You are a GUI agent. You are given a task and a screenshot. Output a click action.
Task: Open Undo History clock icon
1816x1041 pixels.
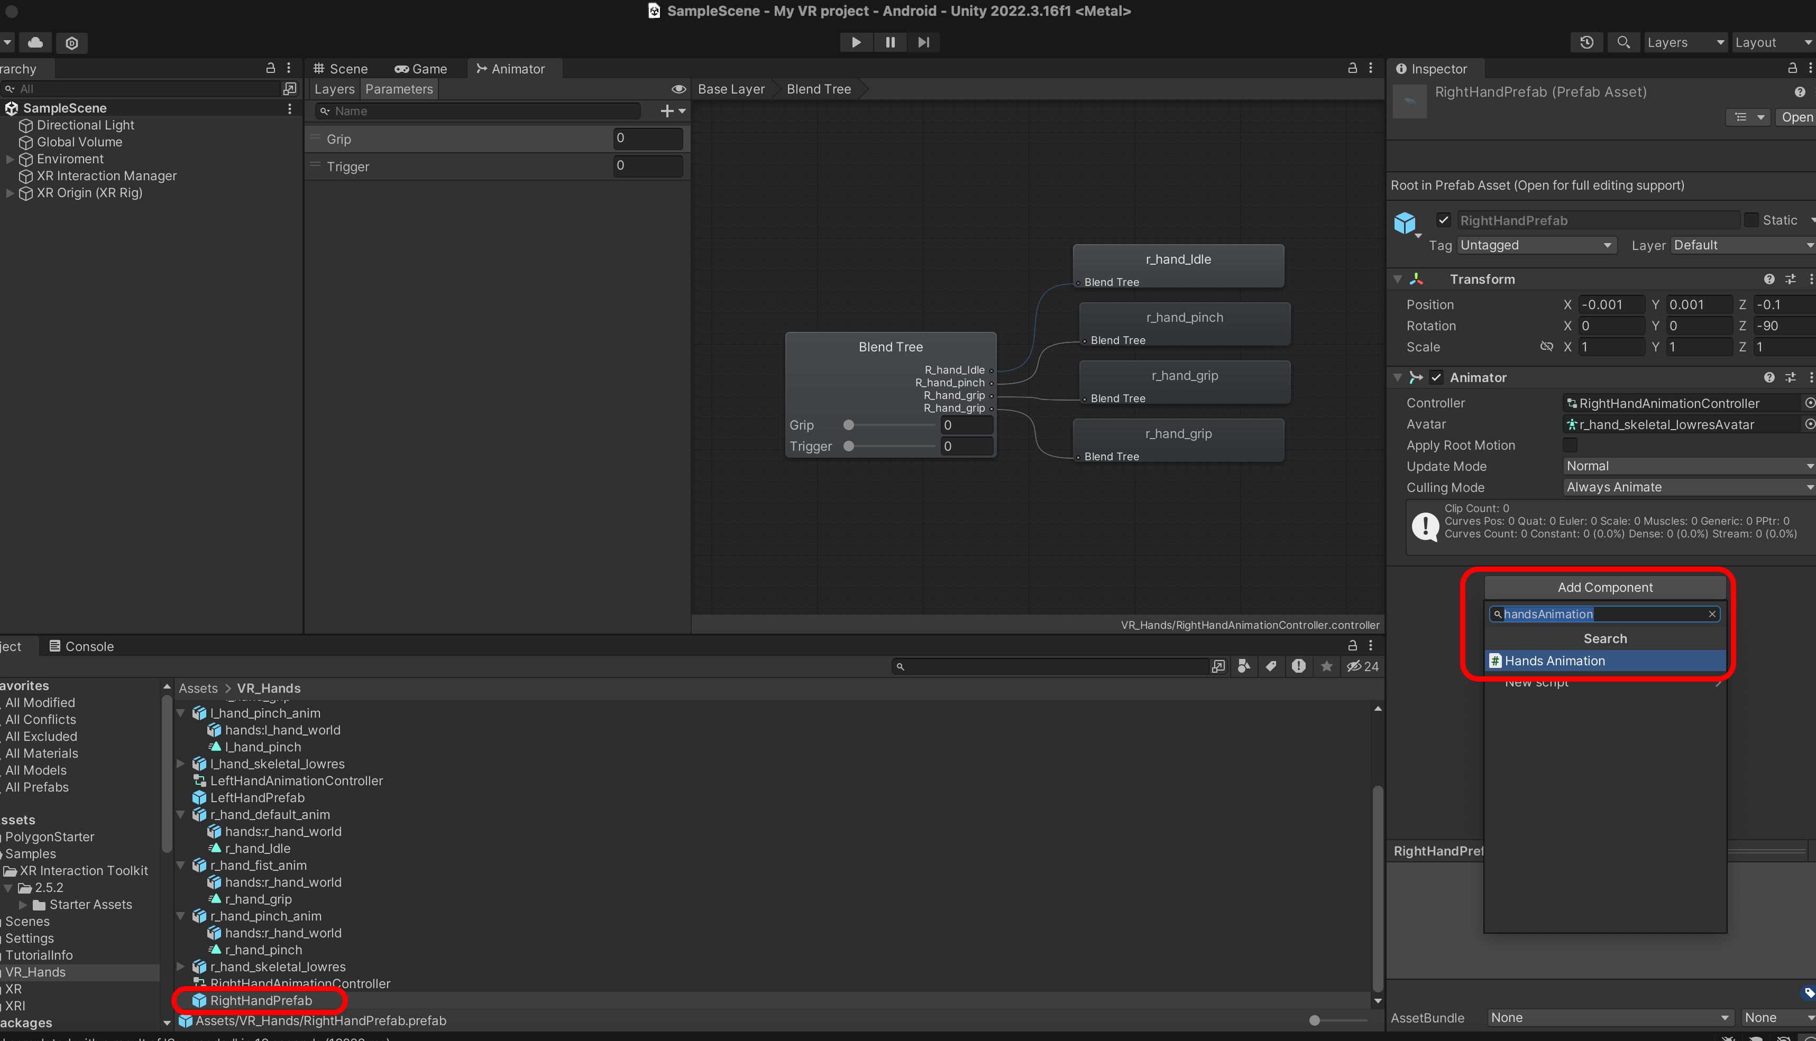1586,42
